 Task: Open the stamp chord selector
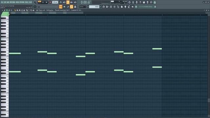pyautogui.click(x=9, y=10)
